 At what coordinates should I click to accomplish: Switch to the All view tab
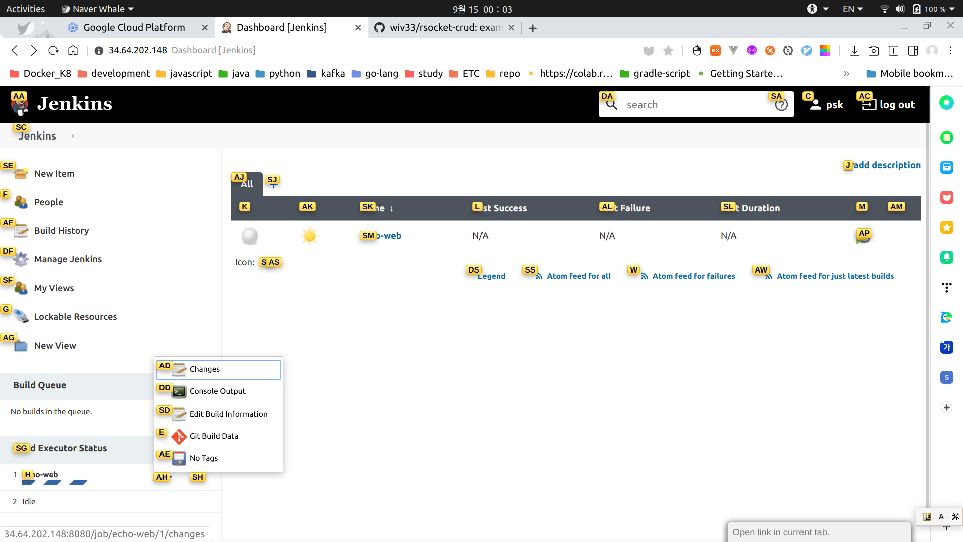[x=247, y=184]
